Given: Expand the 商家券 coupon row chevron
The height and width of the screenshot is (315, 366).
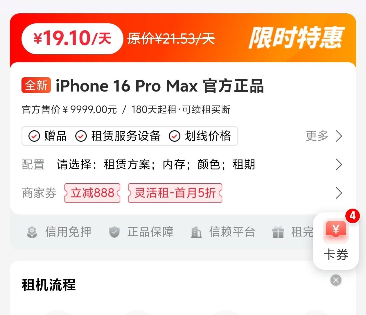Looking at the screenshot, I should click(339, 193).
